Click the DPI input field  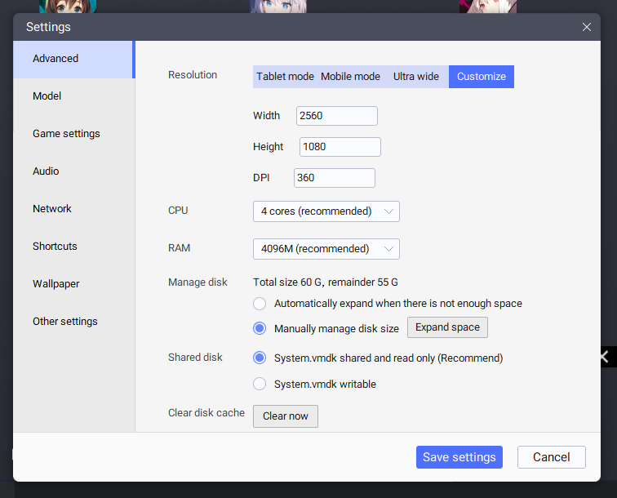pyautogui.click(x=335, y=178)
